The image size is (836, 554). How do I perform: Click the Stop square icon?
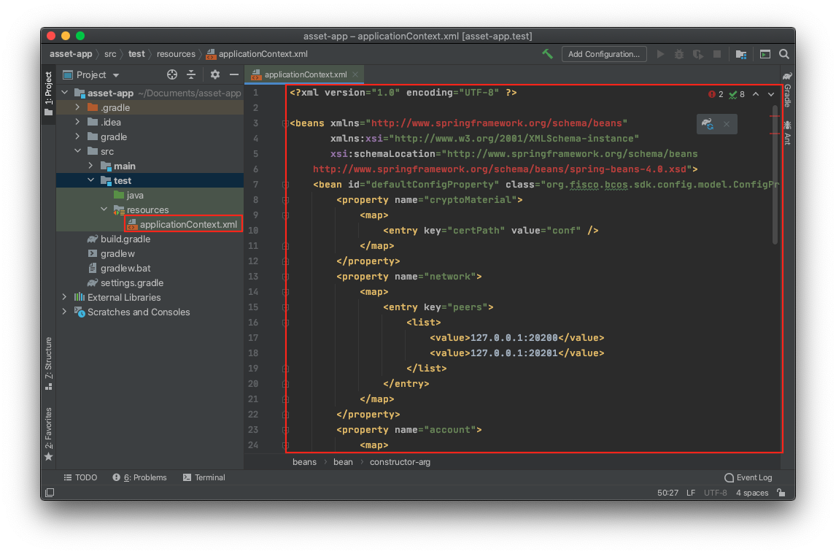717,54
